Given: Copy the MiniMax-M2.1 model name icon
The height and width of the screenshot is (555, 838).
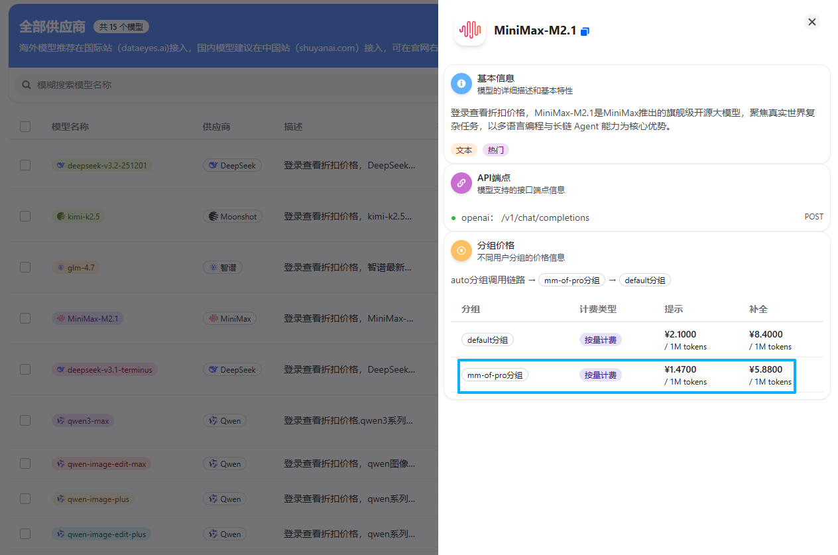Looking at the screenshot, I should pyautogui.click(x=585, y=32).
